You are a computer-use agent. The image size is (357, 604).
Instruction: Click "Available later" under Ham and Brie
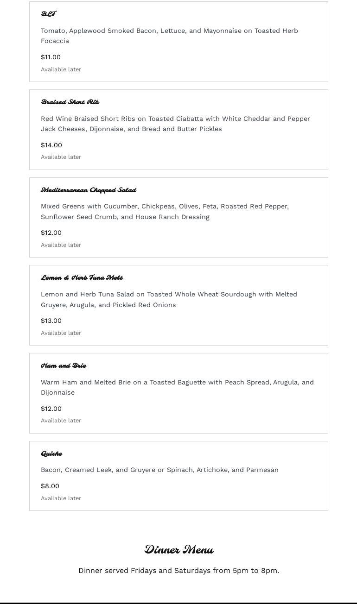pyautogui.click(x=61, y=421)
